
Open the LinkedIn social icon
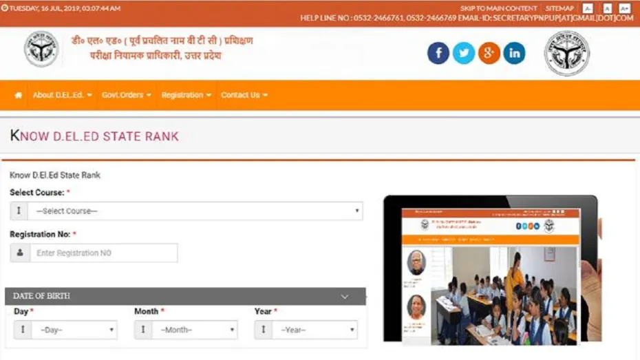click(514, 53)
